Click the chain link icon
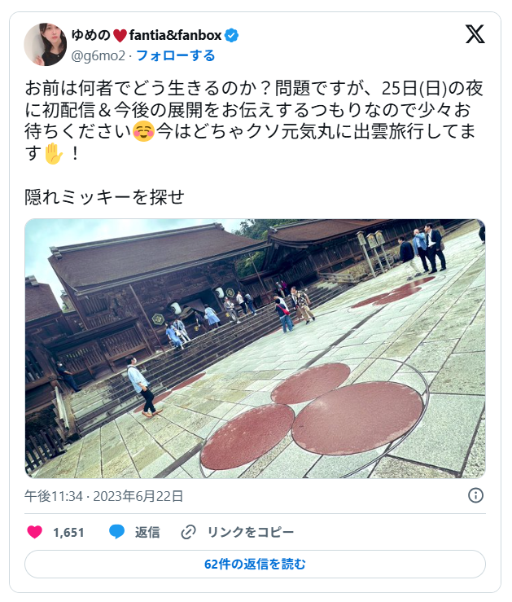 [x=188, y=532]
